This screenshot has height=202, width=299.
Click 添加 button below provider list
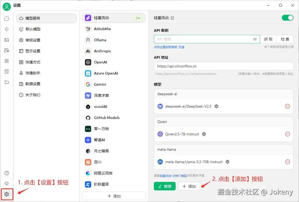114,196
